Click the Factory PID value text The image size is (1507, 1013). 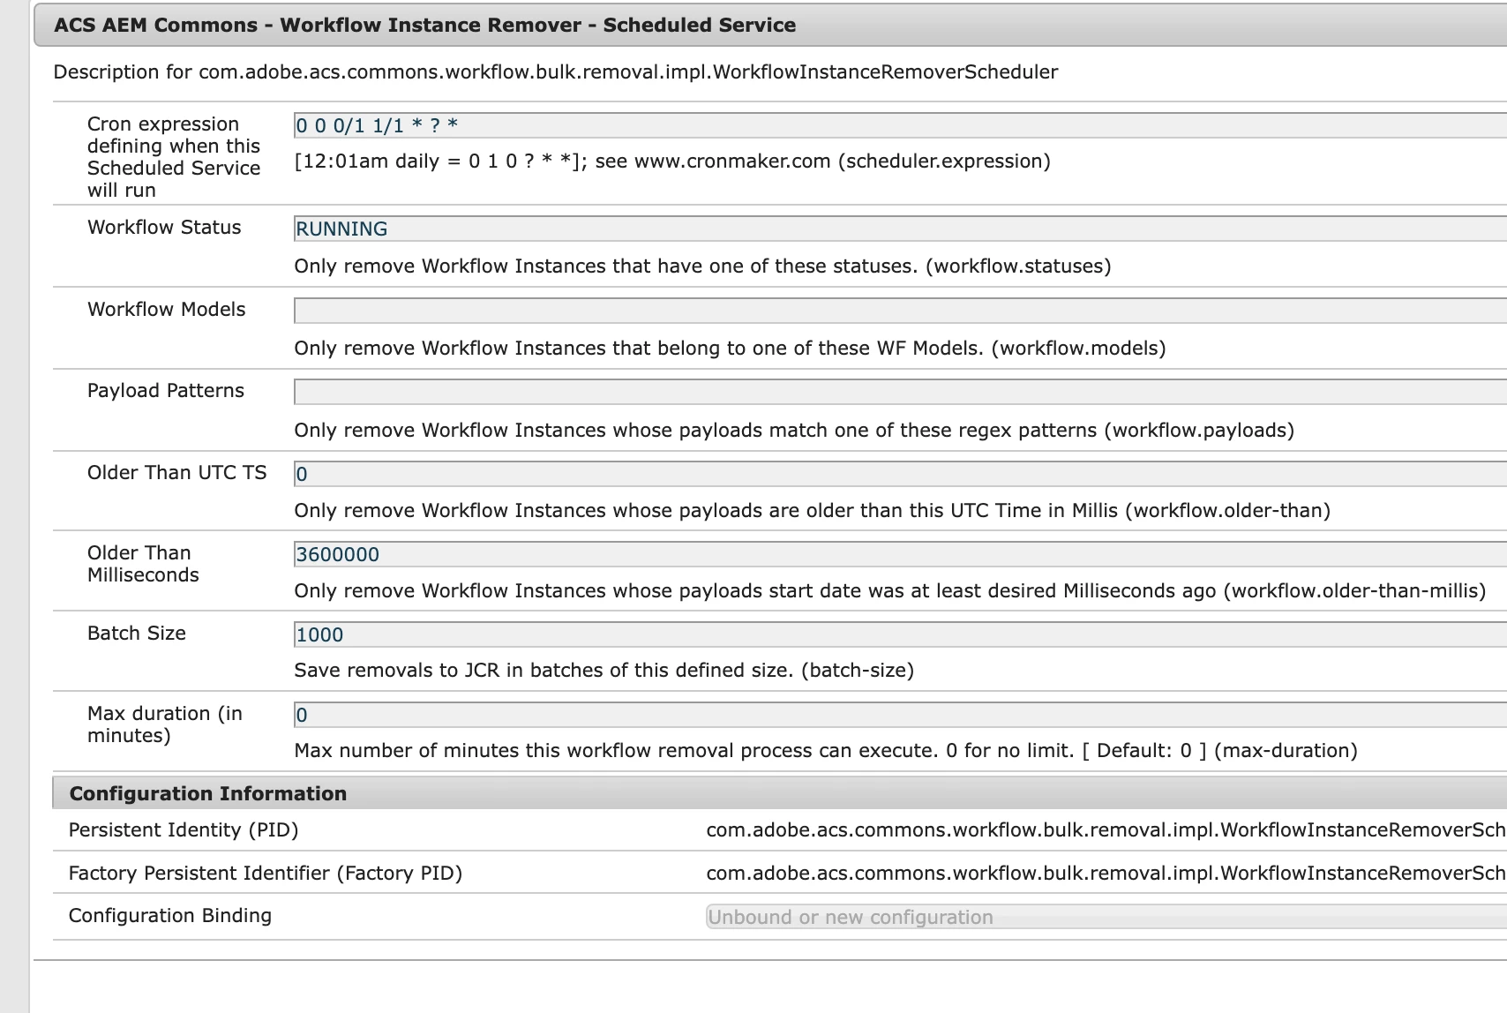tap(1106, 874)
